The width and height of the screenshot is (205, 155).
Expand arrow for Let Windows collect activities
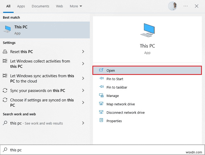[83, 64]
